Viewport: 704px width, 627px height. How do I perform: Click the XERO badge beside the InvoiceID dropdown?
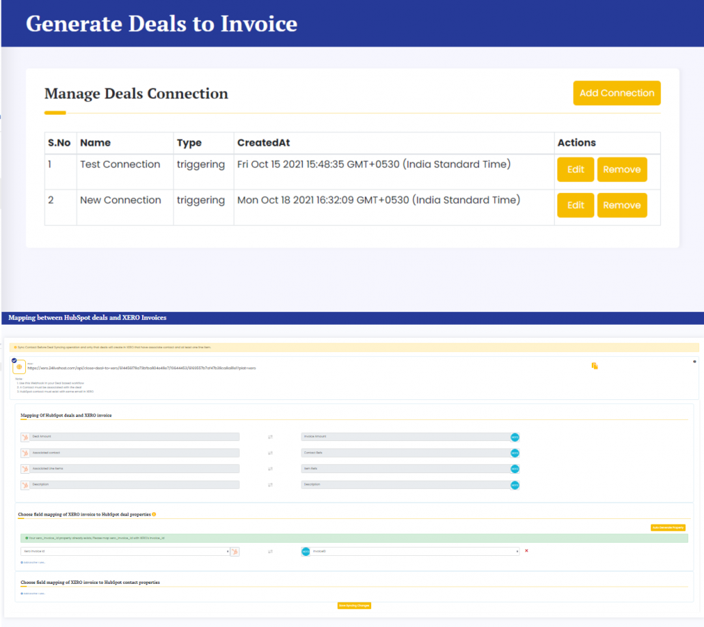point(306,551)
